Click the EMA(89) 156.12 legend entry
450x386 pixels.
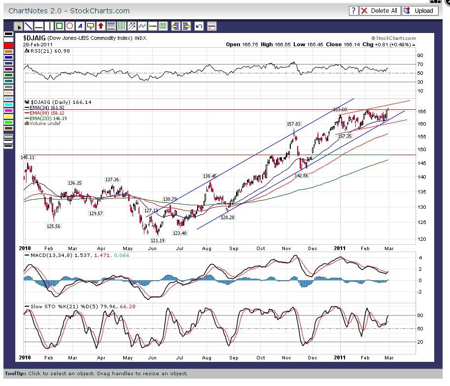click(x=44, y=113)
